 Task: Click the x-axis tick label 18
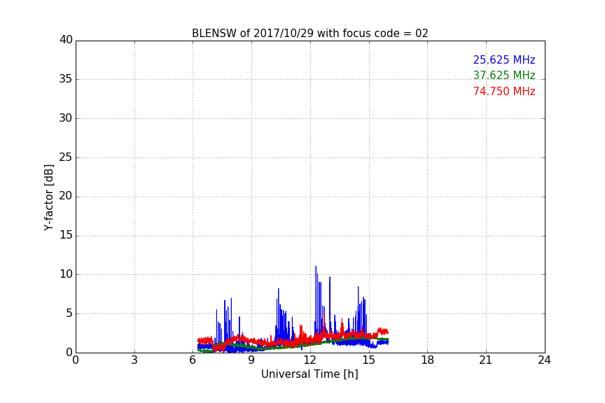[x=427, y=360]
